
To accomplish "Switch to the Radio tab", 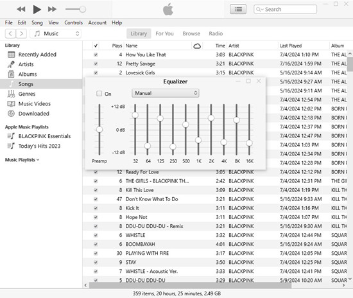I will click(x=216, y=33).
